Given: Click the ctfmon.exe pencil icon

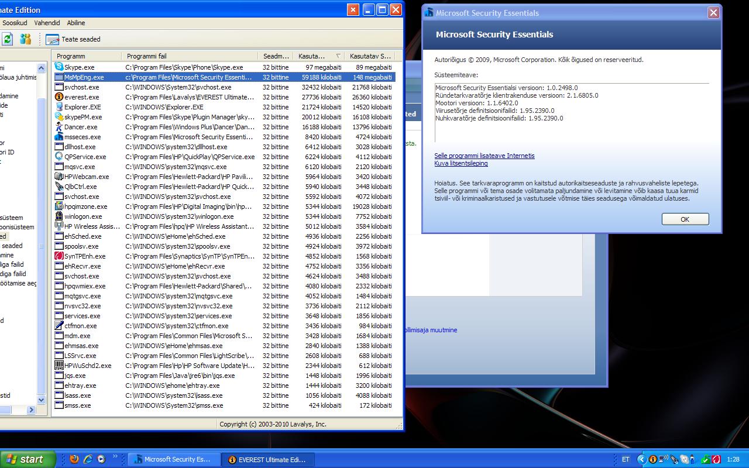Looking at the screenshot, I should click(59, 326).
